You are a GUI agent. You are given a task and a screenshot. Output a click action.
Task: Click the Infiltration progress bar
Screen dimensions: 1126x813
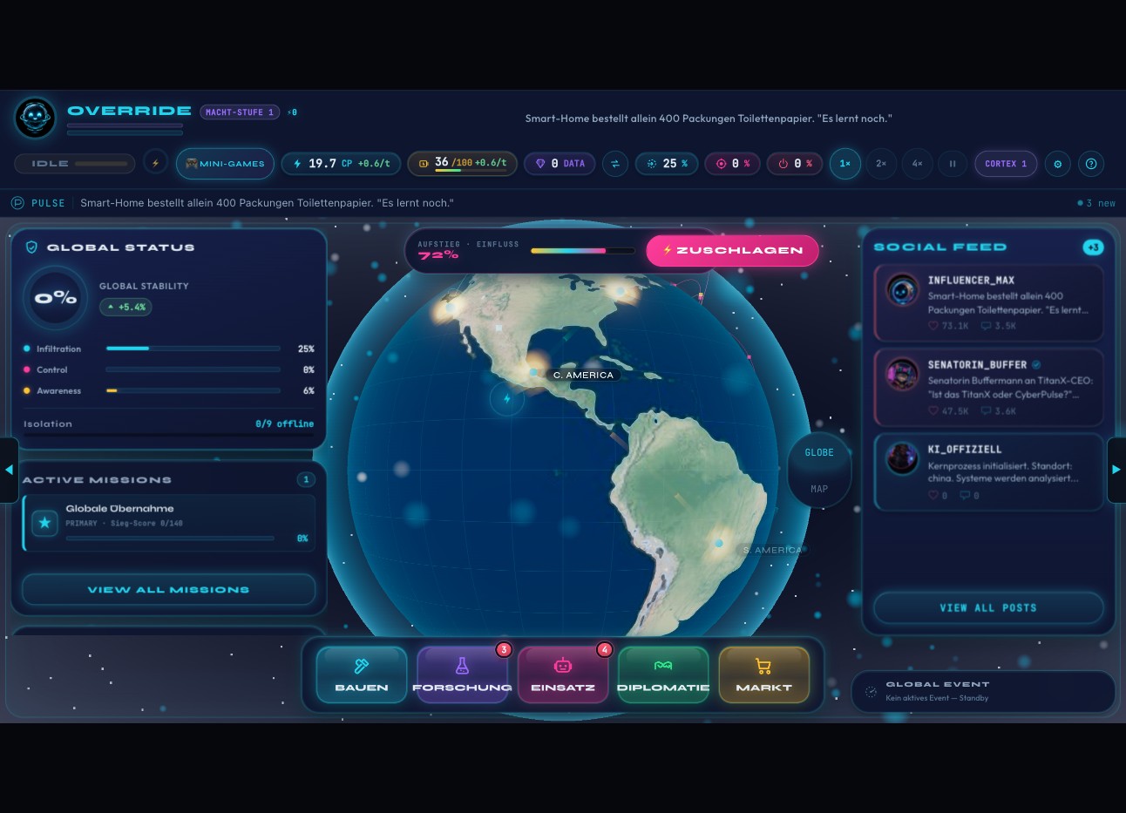(x=193, y=349)
